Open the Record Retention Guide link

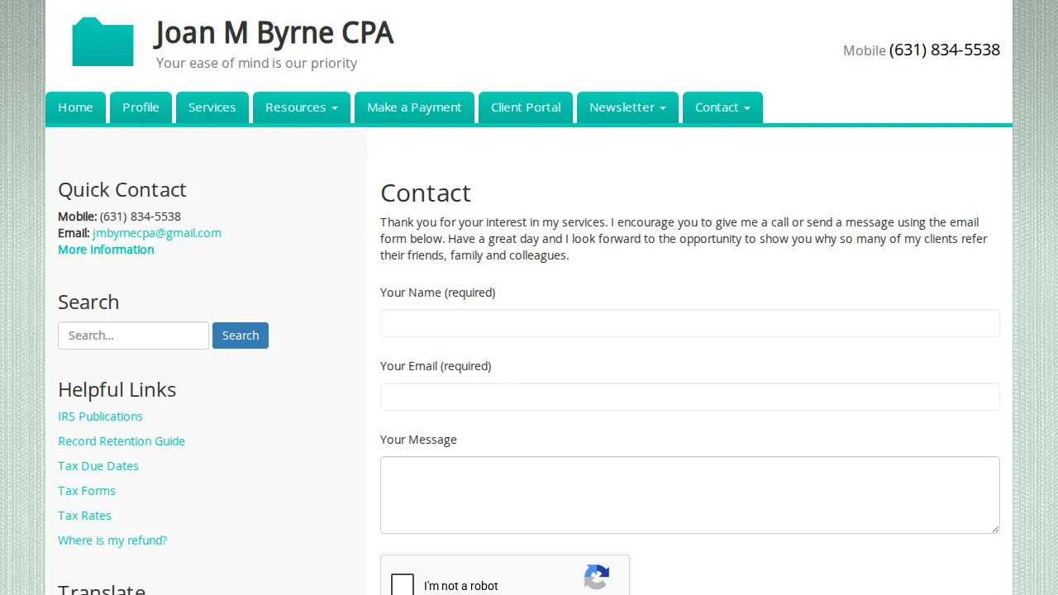point(122,441)
